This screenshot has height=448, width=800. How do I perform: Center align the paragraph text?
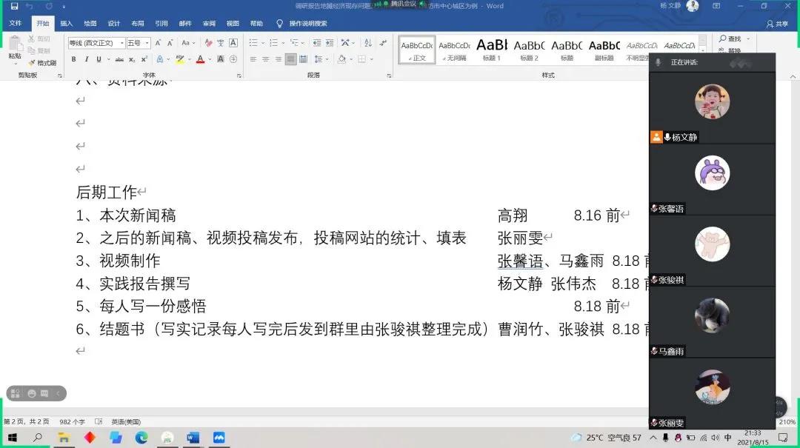coord(265,59)
